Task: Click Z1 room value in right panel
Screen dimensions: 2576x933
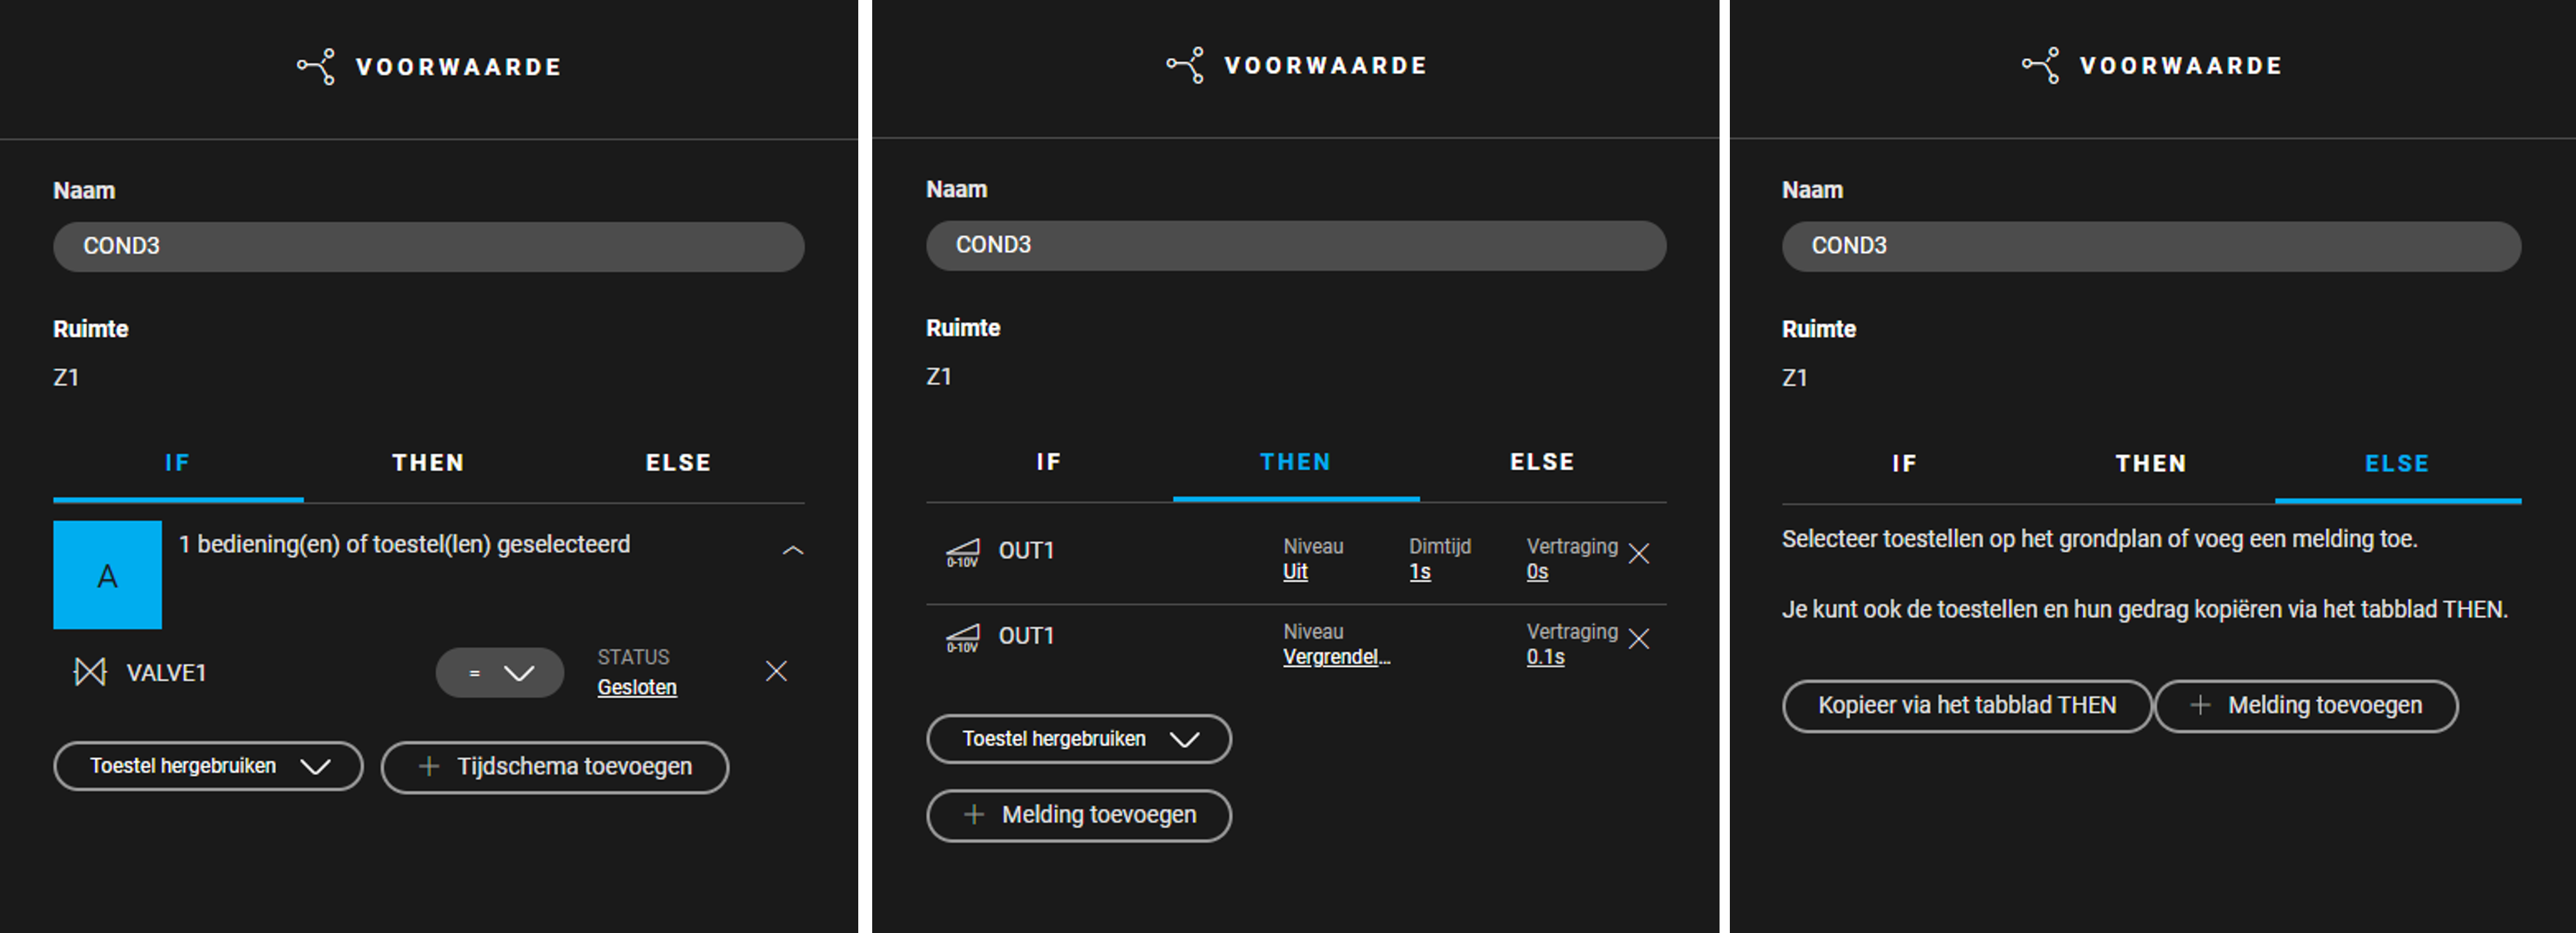Action: click(1795, 378)
